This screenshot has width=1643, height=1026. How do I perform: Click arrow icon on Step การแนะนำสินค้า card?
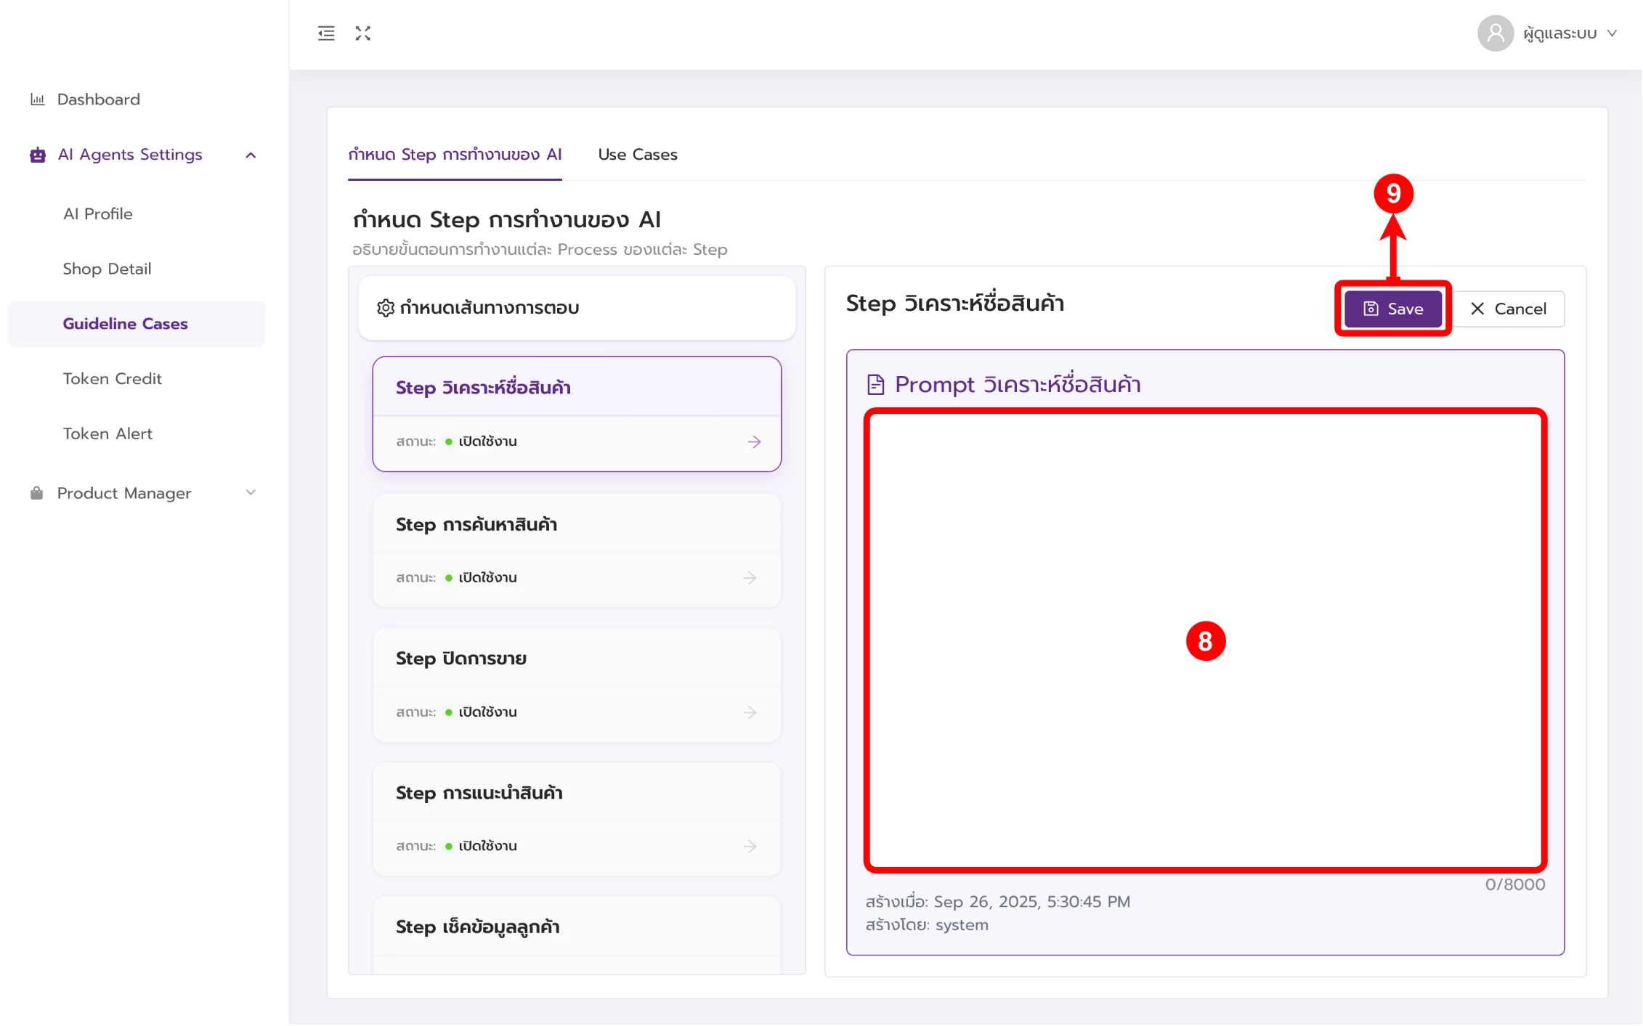750,847
